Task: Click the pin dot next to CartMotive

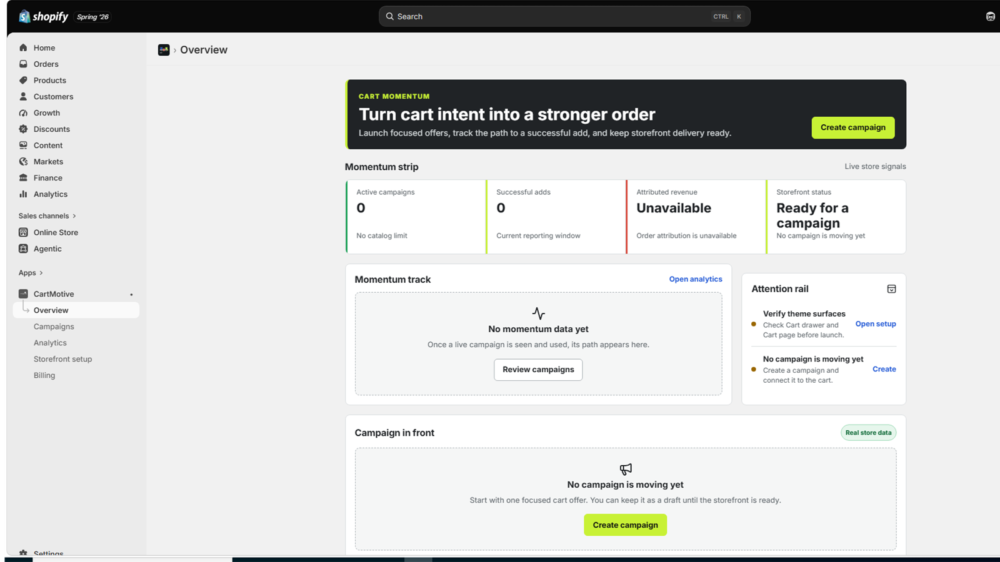Action: 131,294
